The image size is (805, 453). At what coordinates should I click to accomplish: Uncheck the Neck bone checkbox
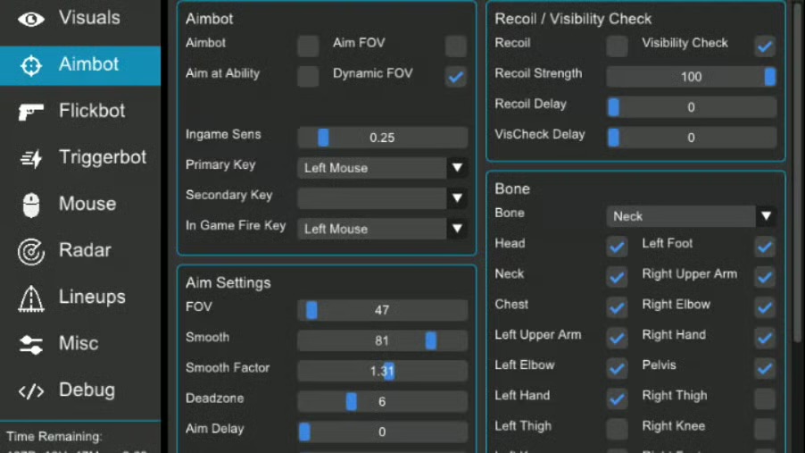(617, 277)
